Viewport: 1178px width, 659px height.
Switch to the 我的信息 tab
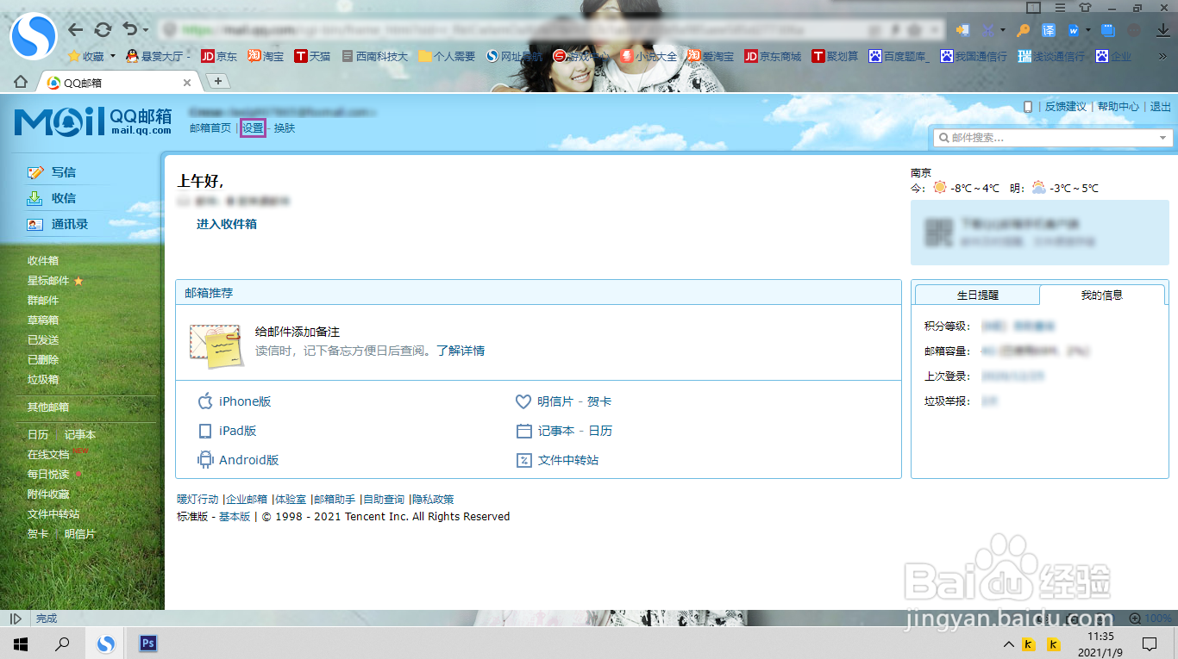tap(1102, 295)
